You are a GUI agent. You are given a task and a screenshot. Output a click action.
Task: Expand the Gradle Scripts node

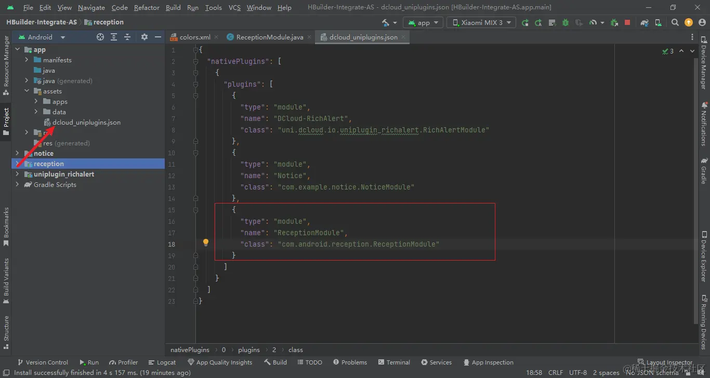17,184
